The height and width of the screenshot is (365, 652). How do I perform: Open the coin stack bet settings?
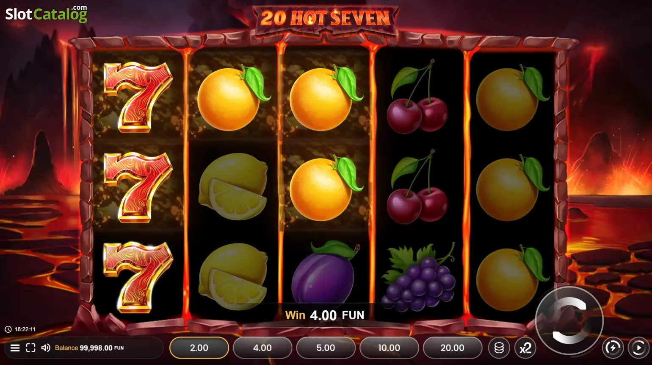(x=499, y=348)
